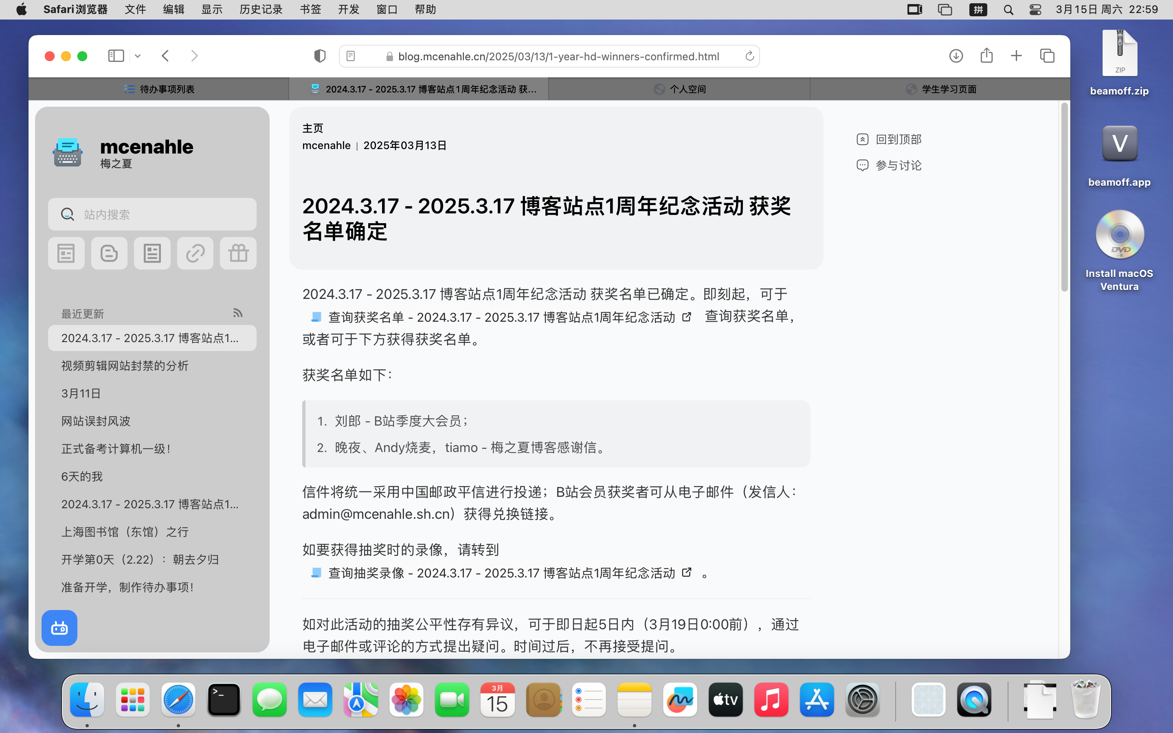Switch the Pinyin input method indicator

977,10
